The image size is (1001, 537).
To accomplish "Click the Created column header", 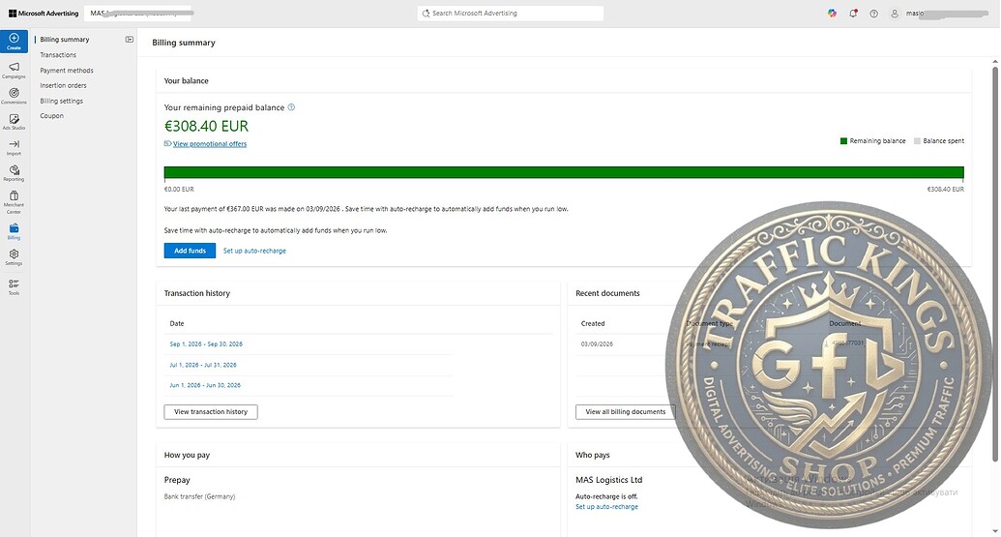I will [593, 324].
